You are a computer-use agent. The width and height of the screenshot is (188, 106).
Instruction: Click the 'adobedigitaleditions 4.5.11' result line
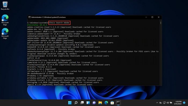pyautogui.click(x=73, y=36)
